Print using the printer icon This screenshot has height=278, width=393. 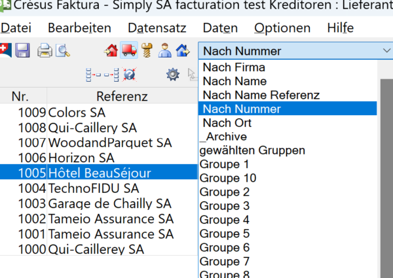click(x=45, y=50)
